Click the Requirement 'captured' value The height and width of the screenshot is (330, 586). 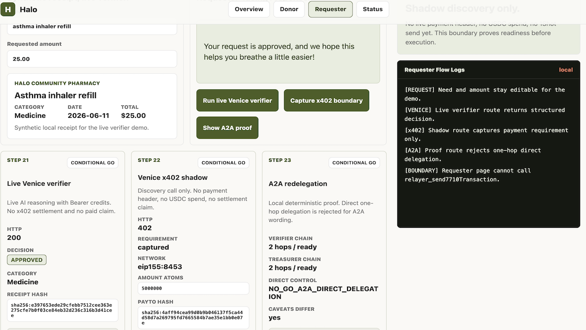tap(153, 247)
